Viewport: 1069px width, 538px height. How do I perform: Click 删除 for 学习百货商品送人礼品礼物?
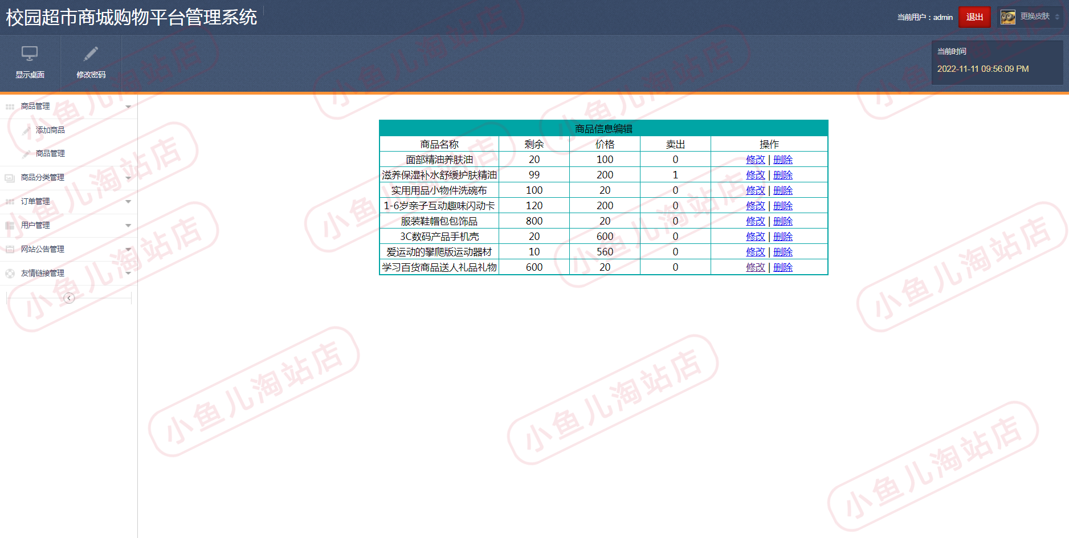(x=783, y=267)
